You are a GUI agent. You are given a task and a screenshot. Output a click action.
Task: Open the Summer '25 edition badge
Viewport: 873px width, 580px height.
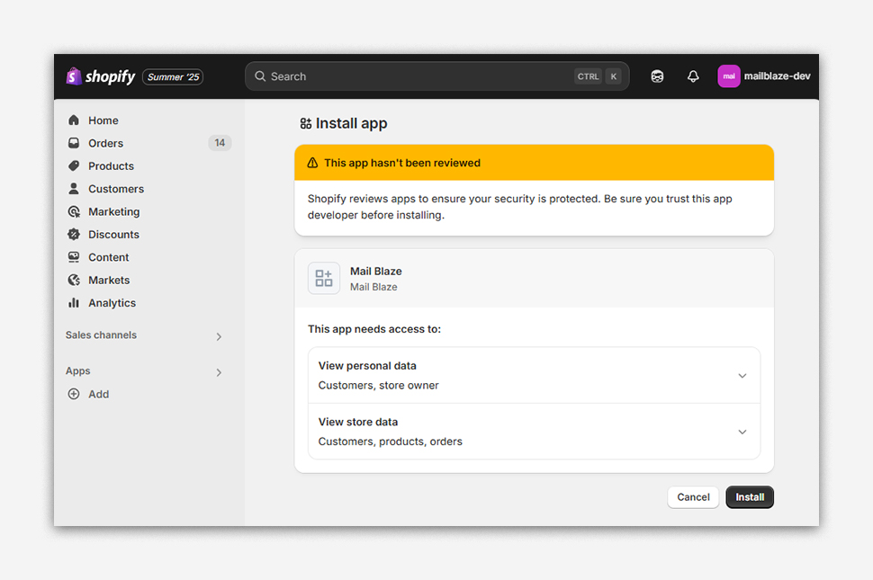coord(173,76)
